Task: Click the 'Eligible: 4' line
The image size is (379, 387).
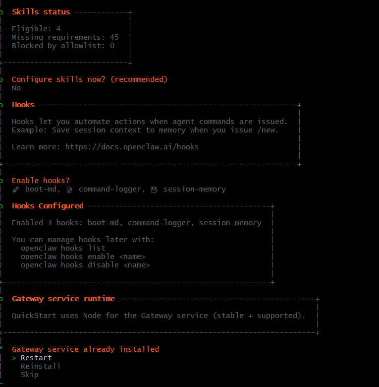Action: (x=36, y=29)
